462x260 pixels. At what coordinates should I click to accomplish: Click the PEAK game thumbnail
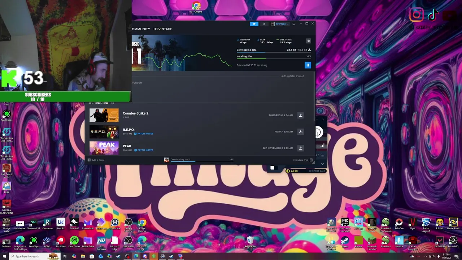click(104, 148)
